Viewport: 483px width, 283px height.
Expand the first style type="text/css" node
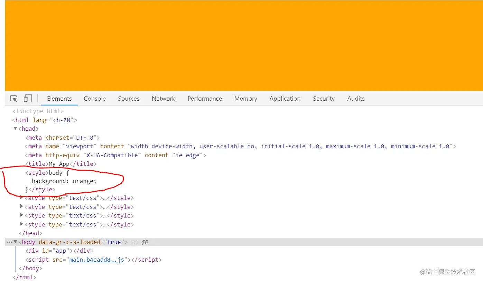coord(22,198)
